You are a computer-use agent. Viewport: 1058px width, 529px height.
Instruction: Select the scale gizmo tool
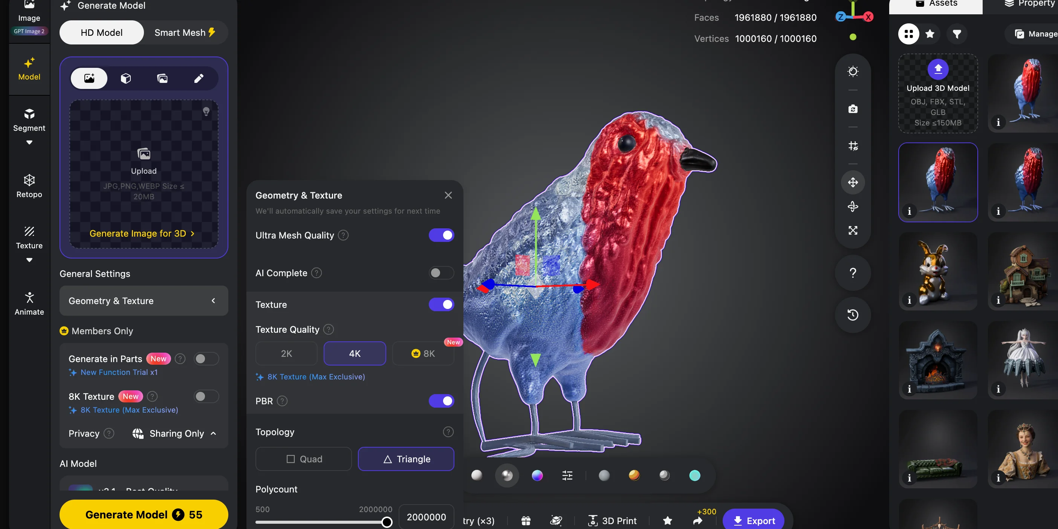tap(853, 231)
